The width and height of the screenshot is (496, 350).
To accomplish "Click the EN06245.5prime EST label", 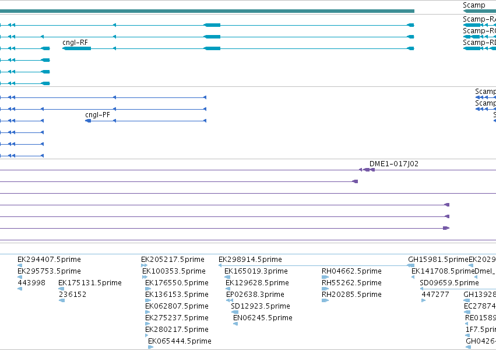I will tap(262, 318).
